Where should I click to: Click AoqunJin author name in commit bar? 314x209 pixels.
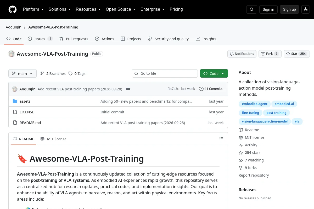pyautogui.click(x=27, y=89)
